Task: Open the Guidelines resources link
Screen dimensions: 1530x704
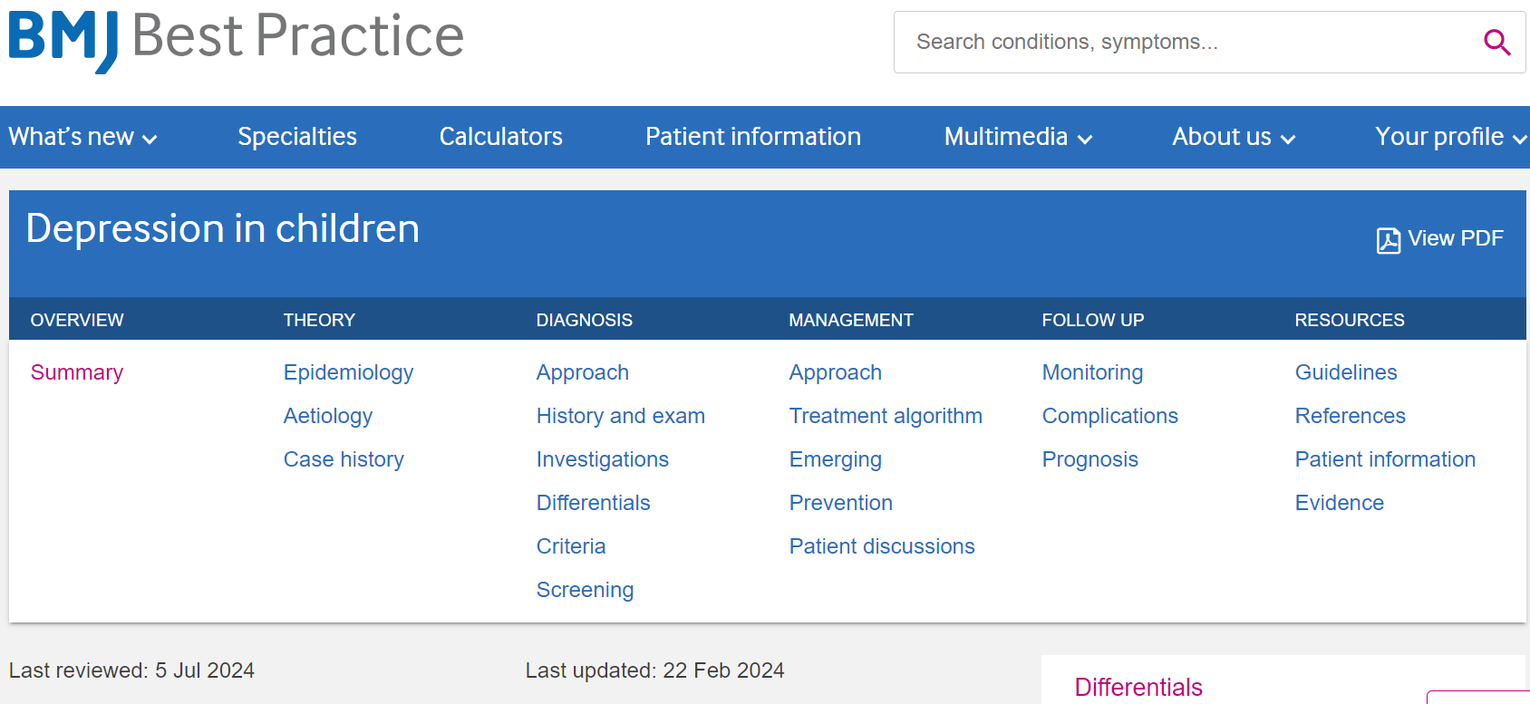Action: 1346,372
